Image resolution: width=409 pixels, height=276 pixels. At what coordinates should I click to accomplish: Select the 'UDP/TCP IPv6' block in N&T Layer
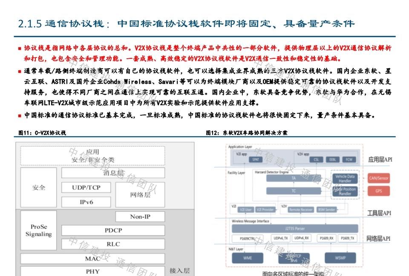pos(294,258)
